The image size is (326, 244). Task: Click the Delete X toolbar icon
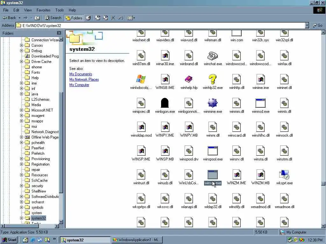click(113, 18)
